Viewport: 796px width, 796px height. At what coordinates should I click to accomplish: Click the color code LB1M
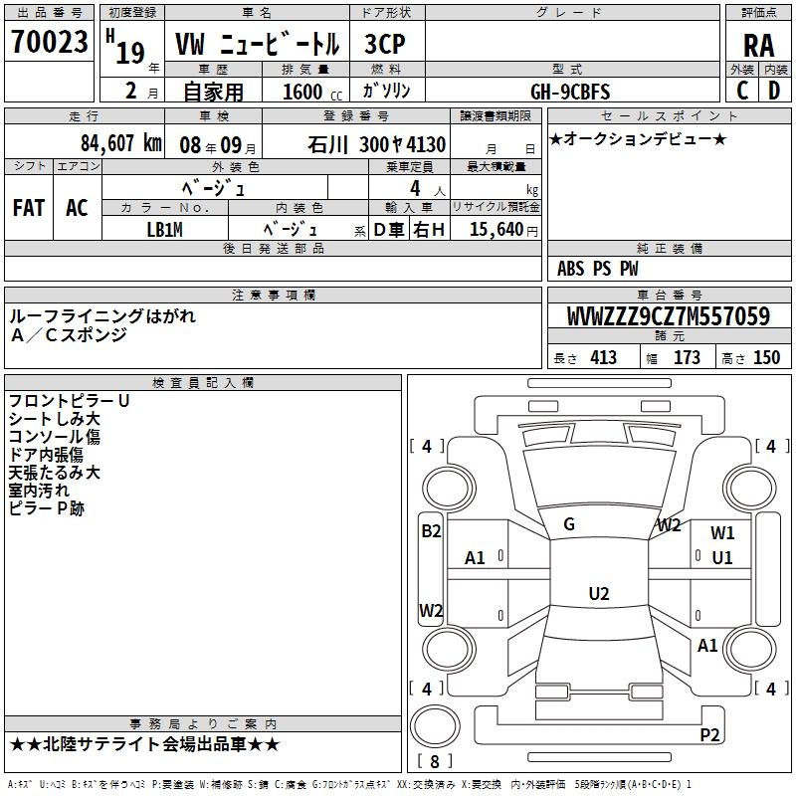166,230
